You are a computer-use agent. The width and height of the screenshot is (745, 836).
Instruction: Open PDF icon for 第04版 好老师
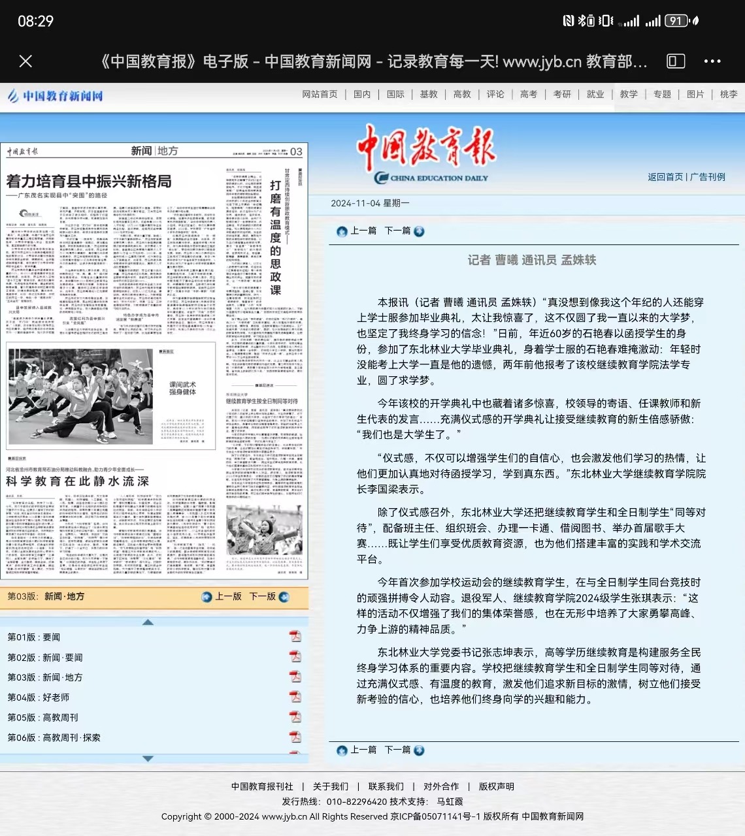coord(295,697)
